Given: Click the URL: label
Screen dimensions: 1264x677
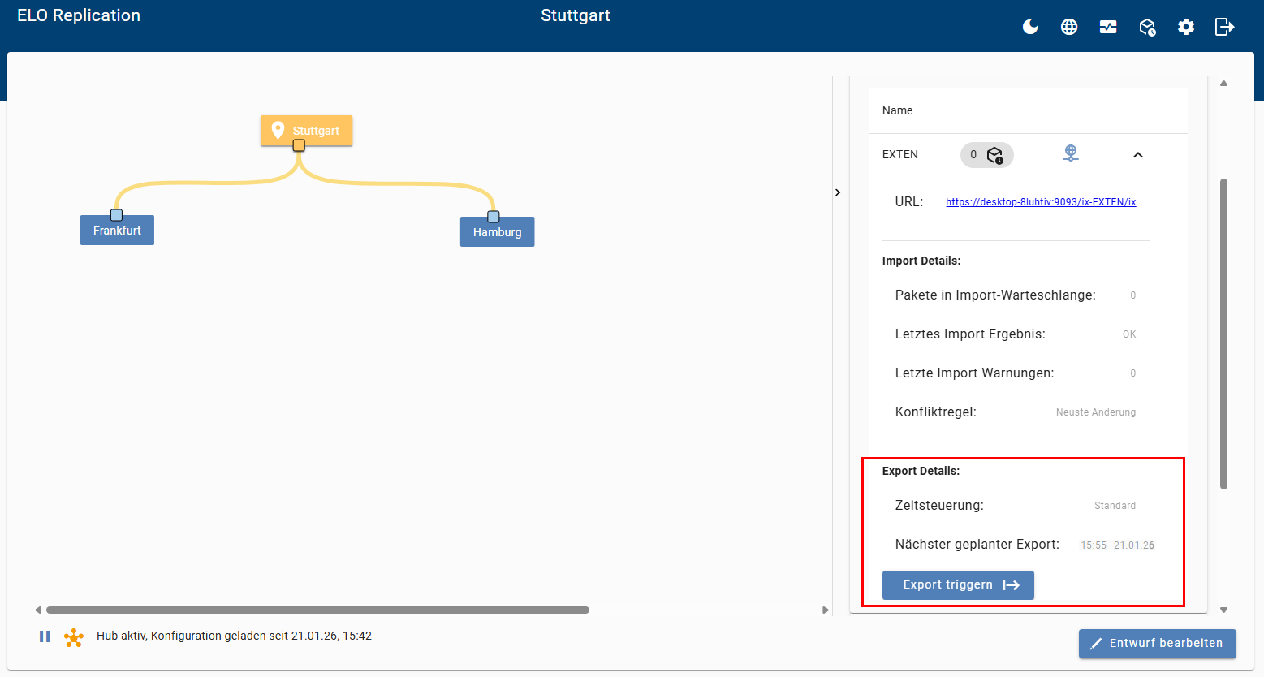Looking at the screenshot, I should pos(909,202).
